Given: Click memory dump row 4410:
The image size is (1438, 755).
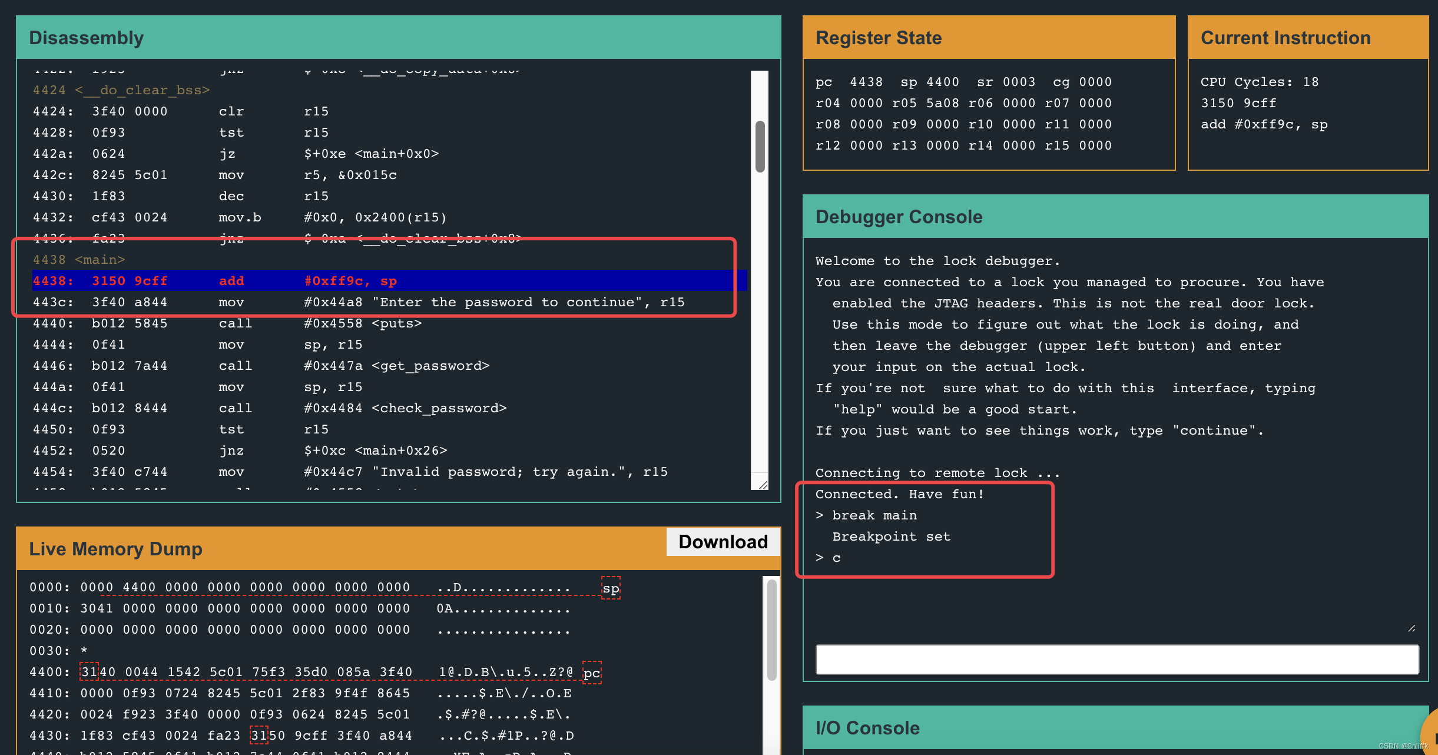Looking at the screenshot, I should coord(300,694).
